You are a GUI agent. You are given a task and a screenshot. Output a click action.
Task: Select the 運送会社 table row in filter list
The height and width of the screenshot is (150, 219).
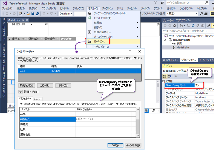[48, 134]
